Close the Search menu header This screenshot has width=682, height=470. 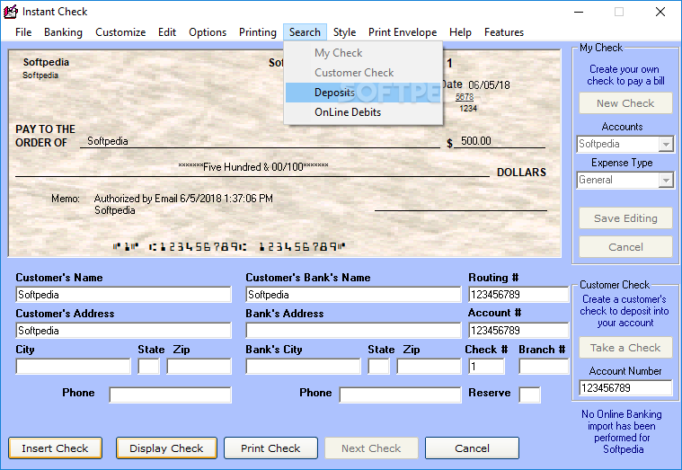[x=305, y=32]
